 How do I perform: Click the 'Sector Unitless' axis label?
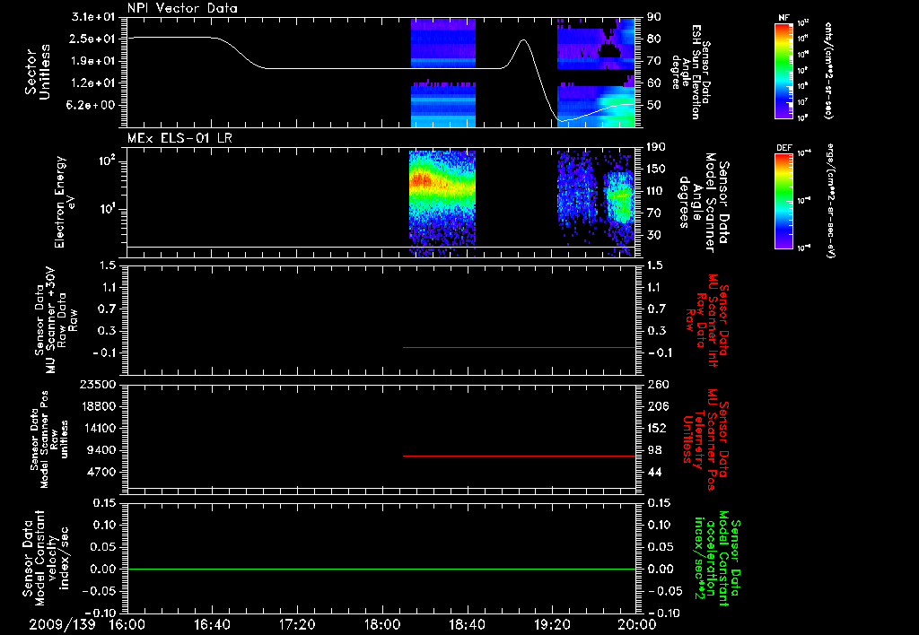click(38, 72)
